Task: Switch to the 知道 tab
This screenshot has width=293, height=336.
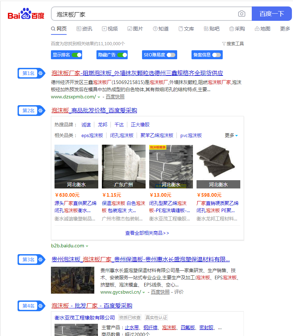Action: coord(161,29)
